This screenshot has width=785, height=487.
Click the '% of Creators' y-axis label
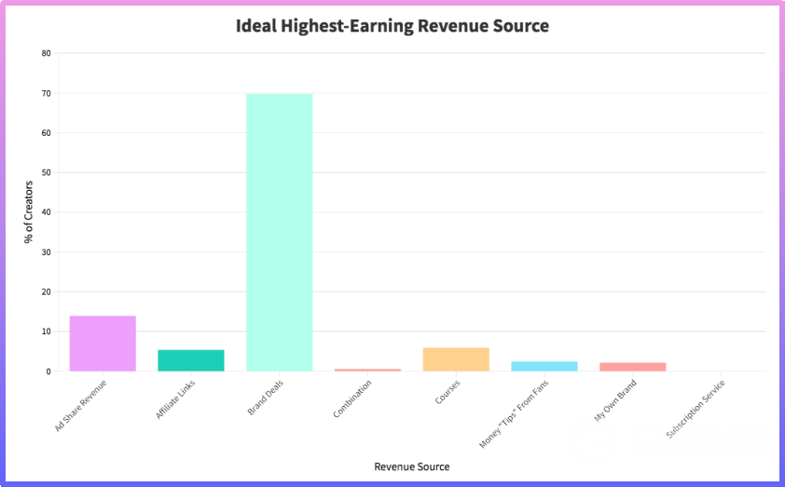(x=29, y=212)
